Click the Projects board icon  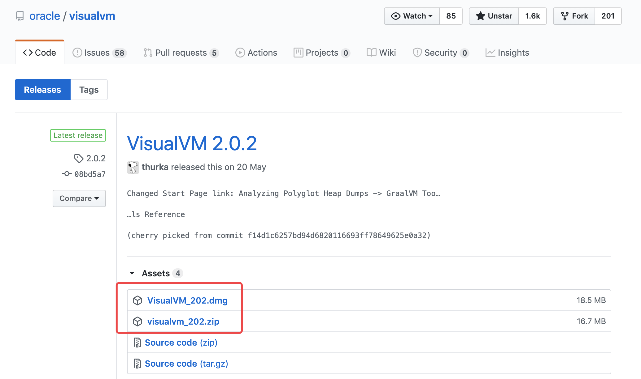298,53
